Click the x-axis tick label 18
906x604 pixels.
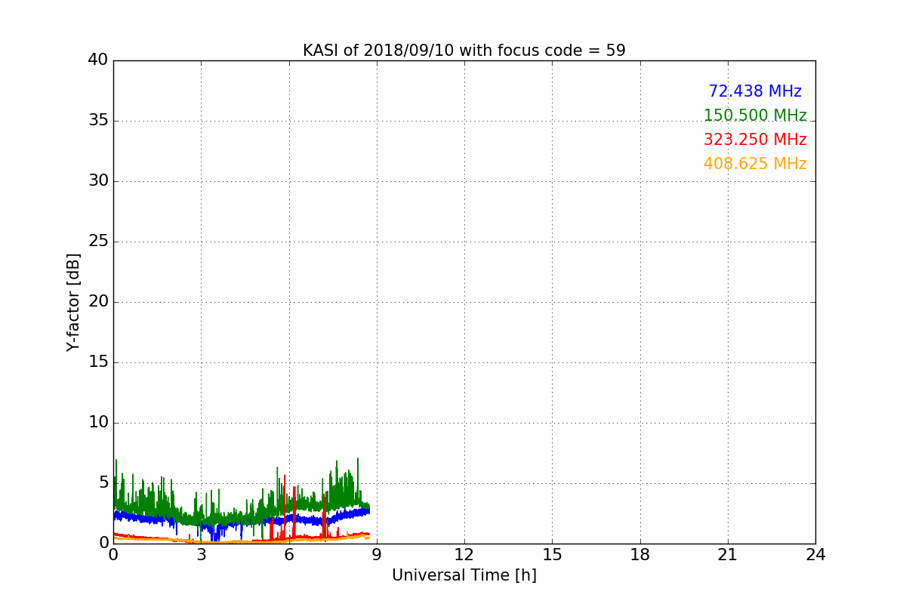pos(640,555)
